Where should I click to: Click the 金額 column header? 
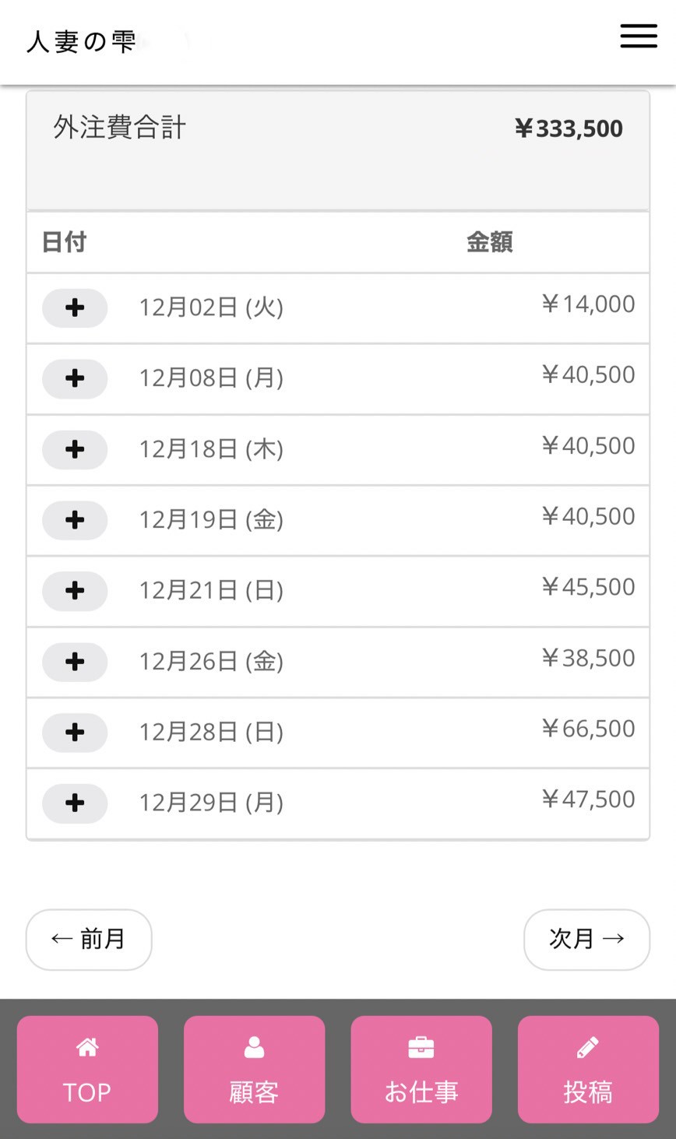click(489, 242)
